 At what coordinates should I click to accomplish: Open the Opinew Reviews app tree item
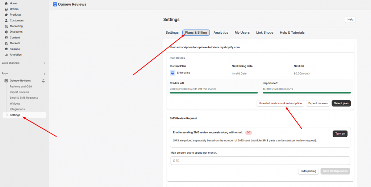pos(20,81)
